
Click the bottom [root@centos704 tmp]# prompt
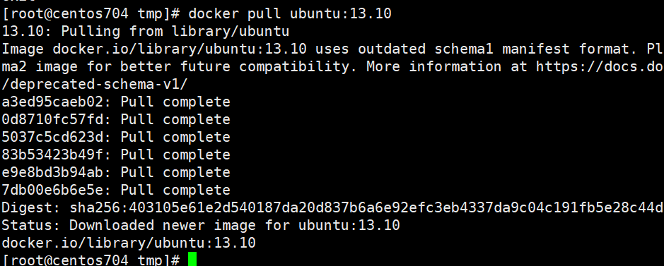[x=91, y=260]
